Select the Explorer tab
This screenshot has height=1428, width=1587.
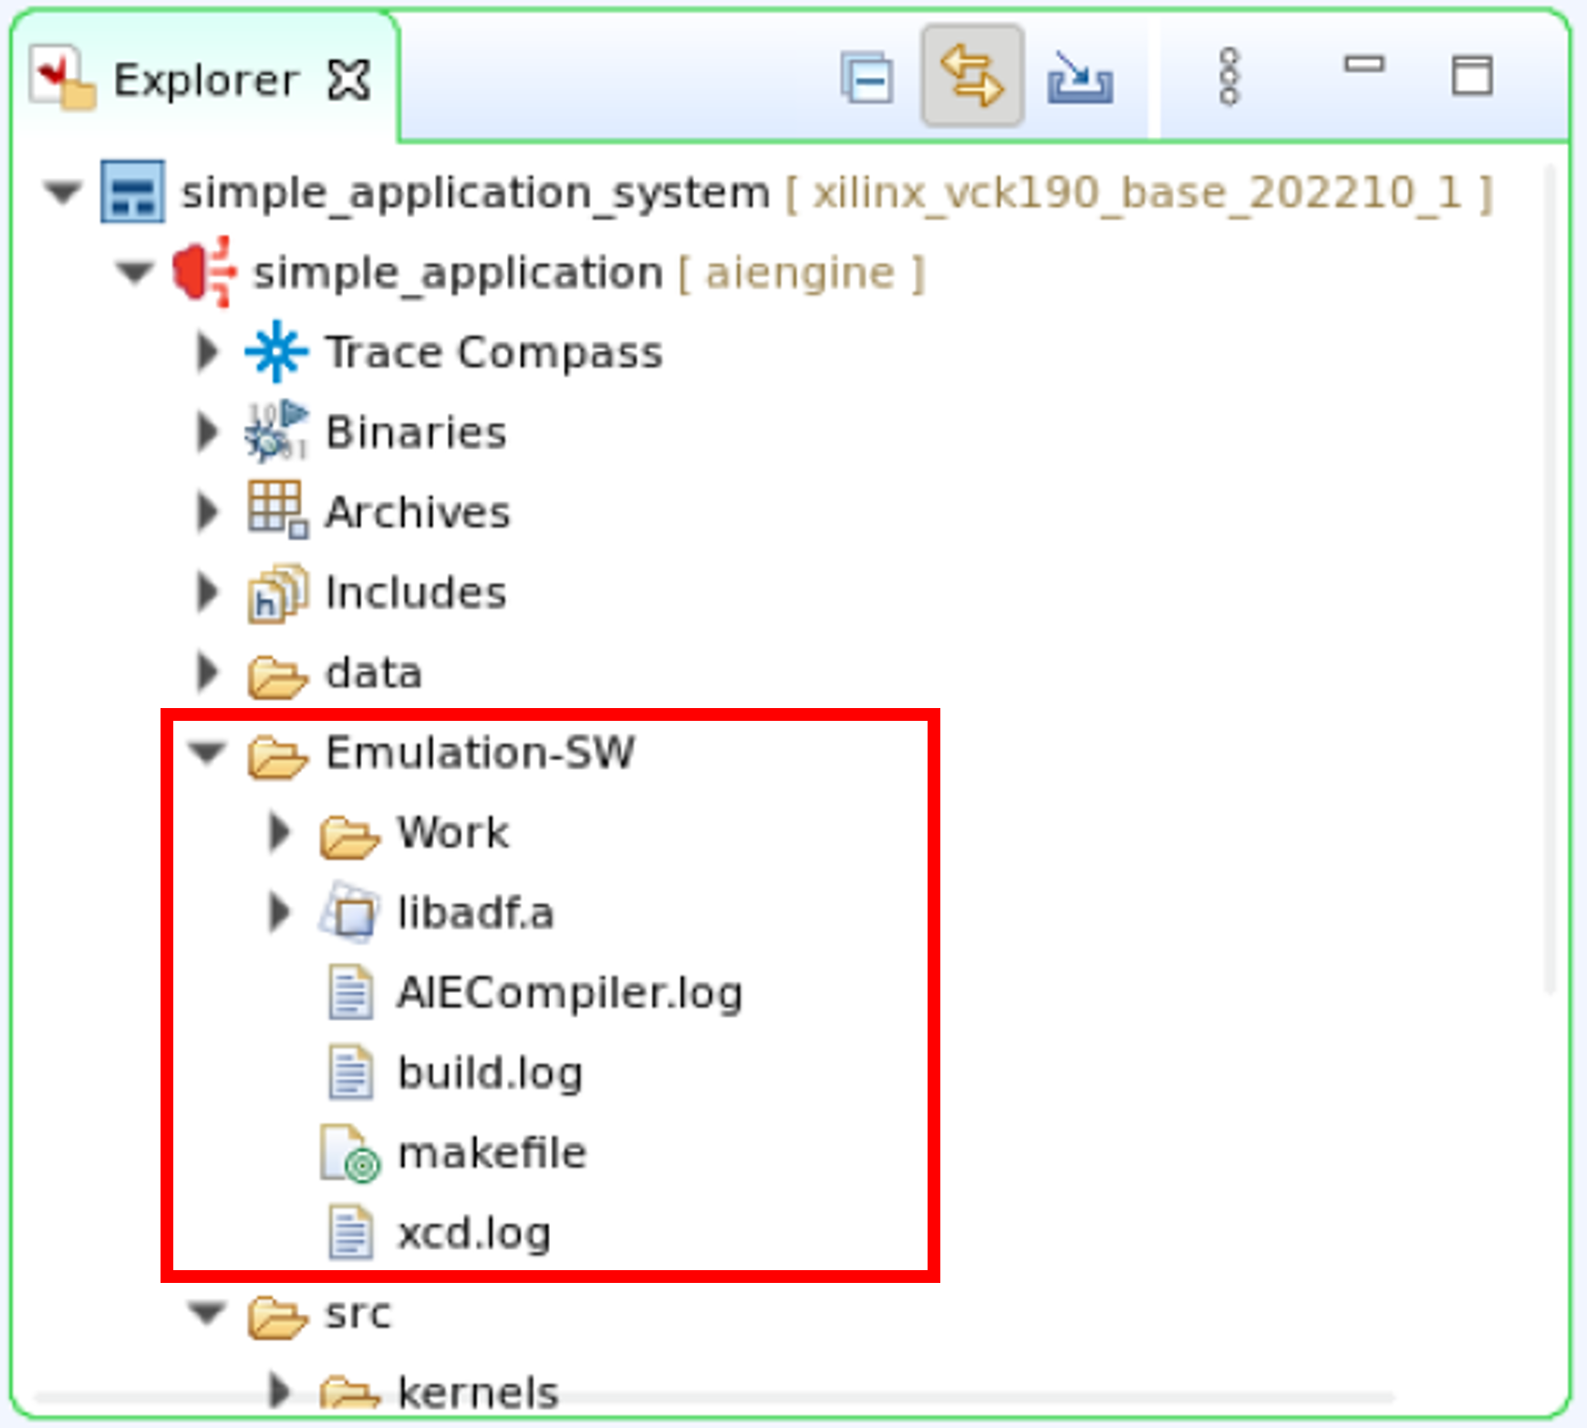205,80
